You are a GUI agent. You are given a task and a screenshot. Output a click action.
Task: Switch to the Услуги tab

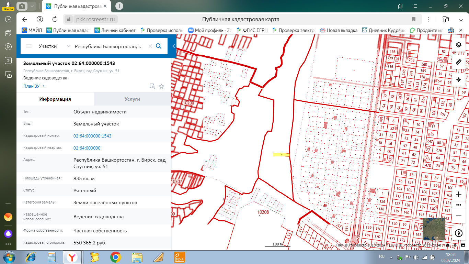point(132,99)
